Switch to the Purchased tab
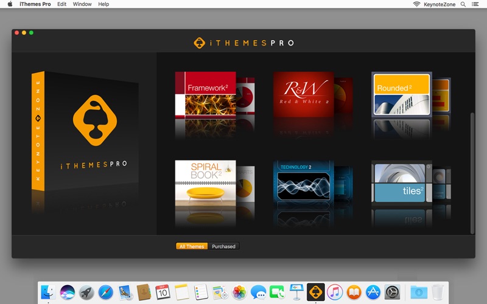This screenshot has height=304, width=487. click(x=223, y=246)
